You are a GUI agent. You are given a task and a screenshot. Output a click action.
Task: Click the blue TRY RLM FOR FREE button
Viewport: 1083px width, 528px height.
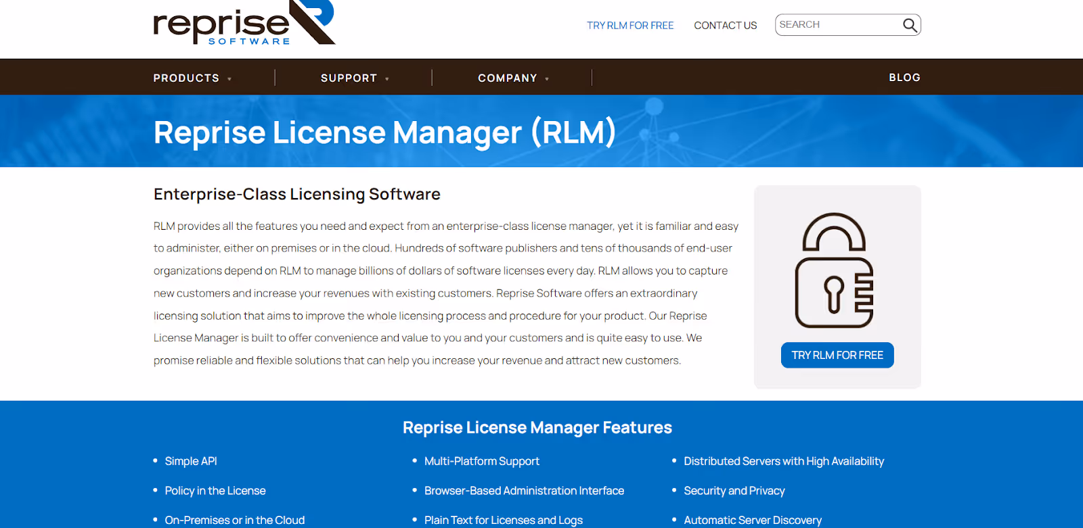(837, 355)
